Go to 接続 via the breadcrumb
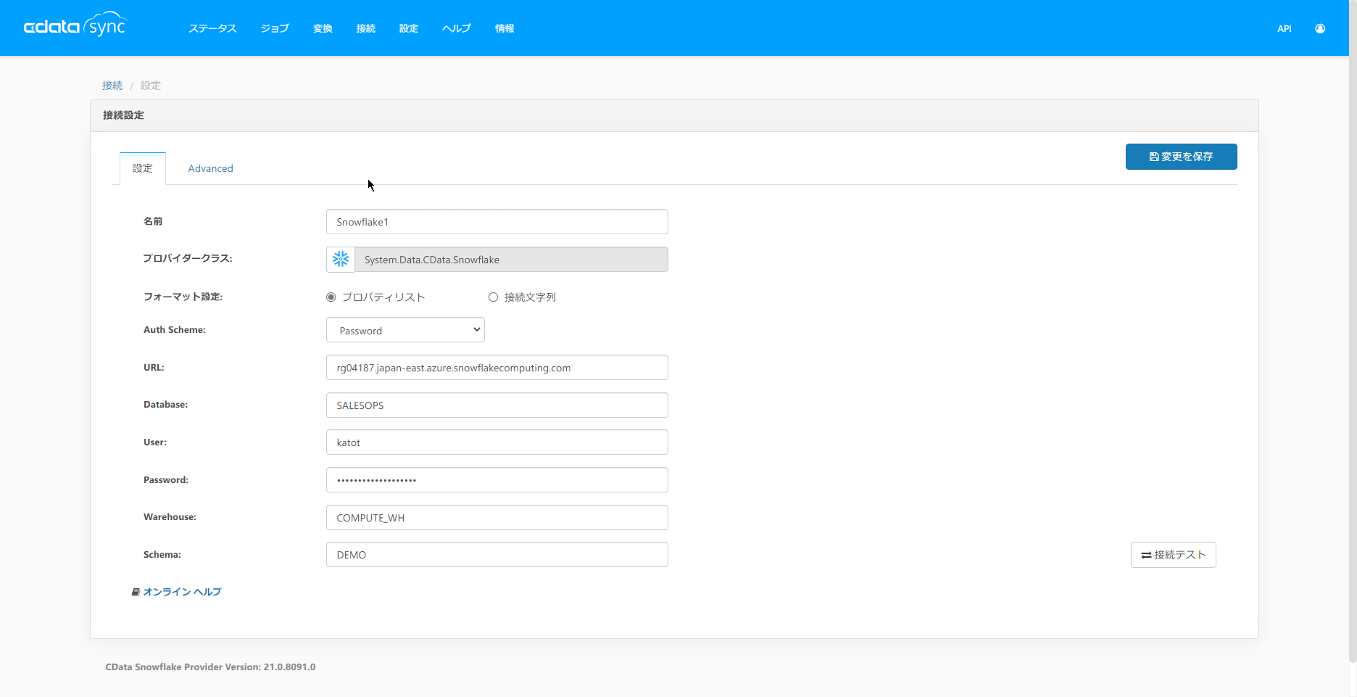The width and height of the screenshot is (1357, 697). click(x=112, y=86)
